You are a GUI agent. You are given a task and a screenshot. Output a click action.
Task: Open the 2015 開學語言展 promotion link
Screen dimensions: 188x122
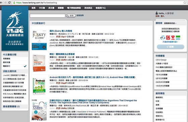[x=14, y=79]
